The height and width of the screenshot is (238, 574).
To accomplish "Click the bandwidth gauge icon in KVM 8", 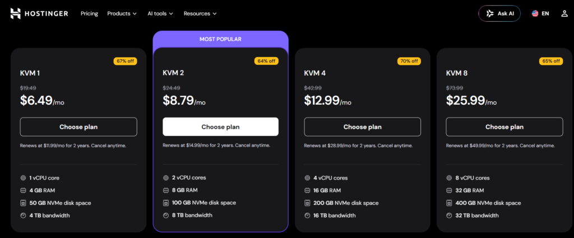I will [449, 216].
